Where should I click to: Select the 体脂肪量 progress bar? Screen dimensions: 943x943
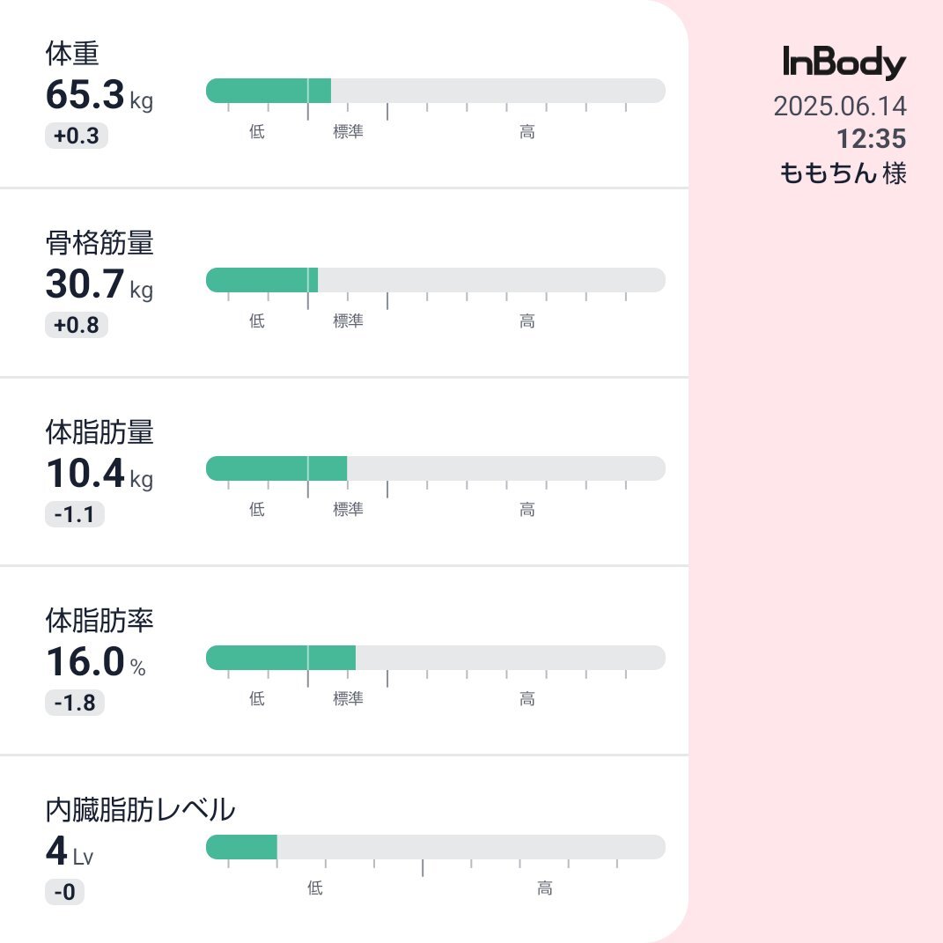[436, 468]
